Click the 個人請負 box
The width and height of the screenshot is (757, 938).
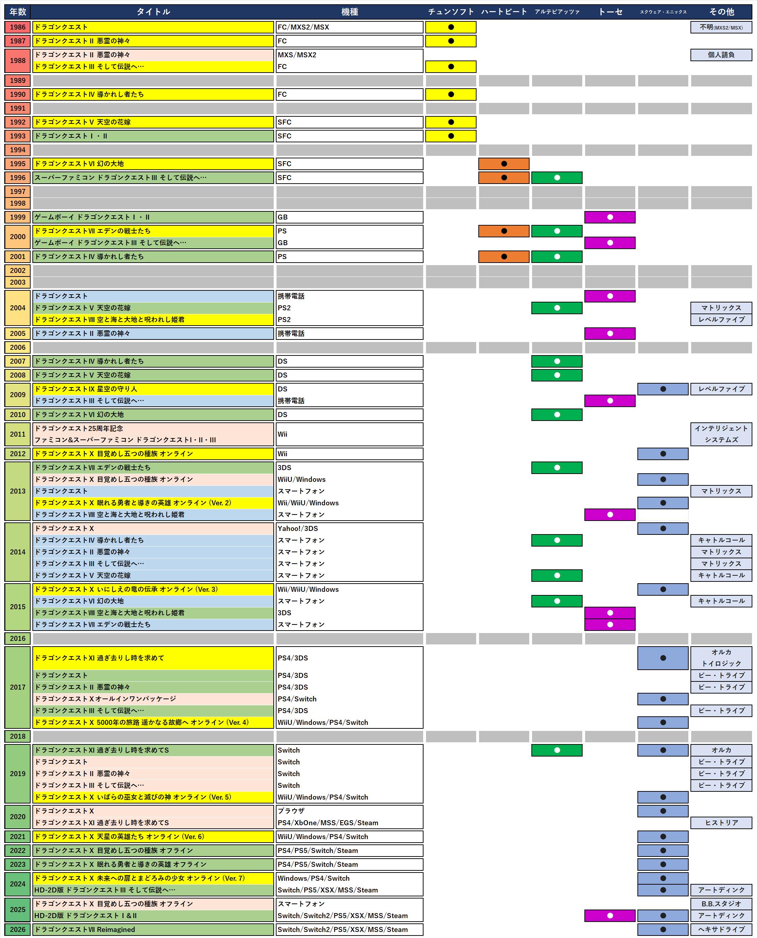721,55
